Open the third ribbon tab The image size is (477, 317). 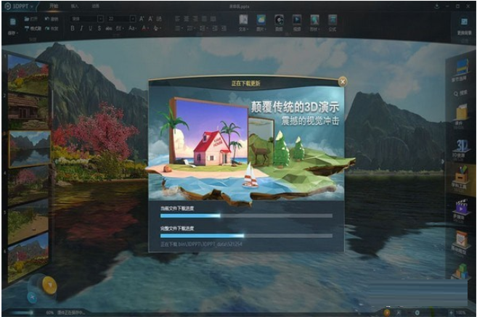pos(95,6)
